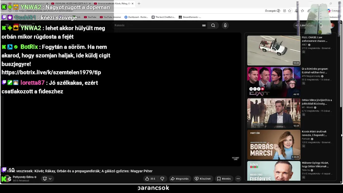Image resolution: width=343 pixels, height=193 pixels.
Task: Click the 'M1 - Híradó' channel name
Action: pyautogui.click(x=307, y=107)
